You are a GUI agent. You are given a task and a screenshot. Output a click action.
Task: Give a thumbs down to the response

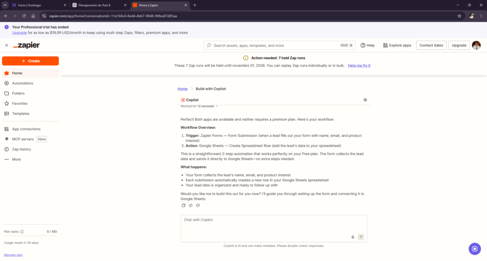[198, 205]
